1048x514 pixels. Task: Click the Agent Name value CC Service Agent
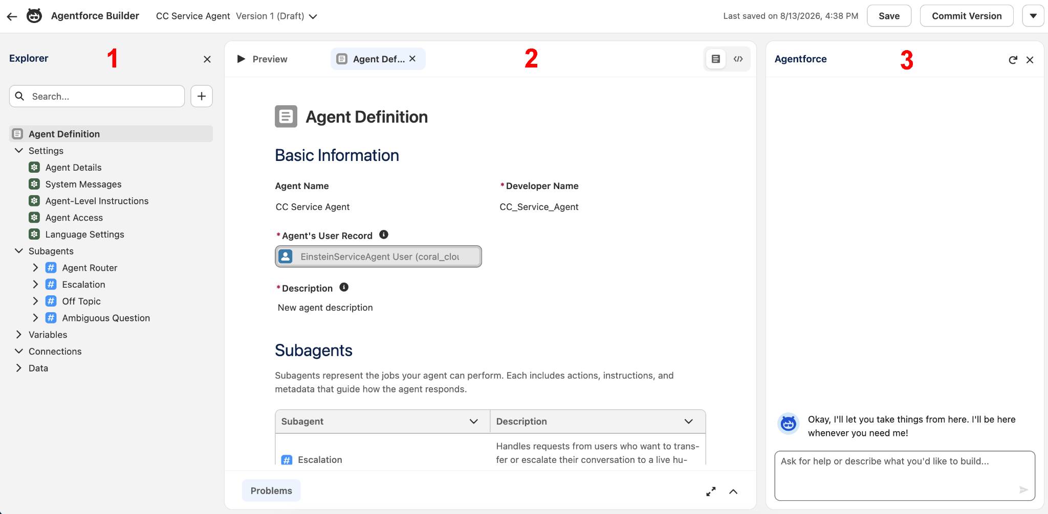click(313, 207)
